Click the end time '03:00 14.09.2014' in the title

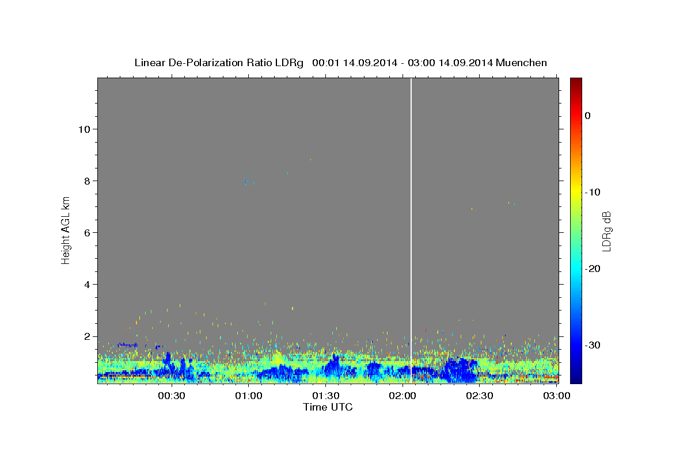pyautogui.click(x=450, y=63)
